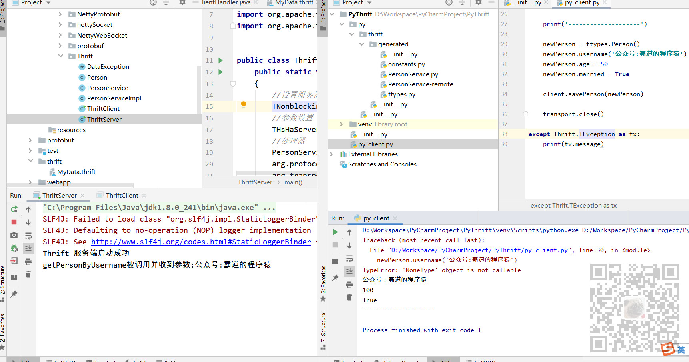This screenshot has height=362, width=689.
Task: Select PersonServiceImpl in the project tree
Action: 114,98
